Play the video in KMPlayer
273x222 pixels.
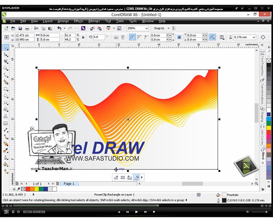(x=136, y=212)
